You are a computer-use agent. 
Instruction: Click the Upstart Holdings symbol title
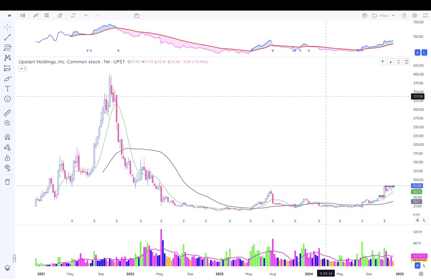[x=72, y=62]
